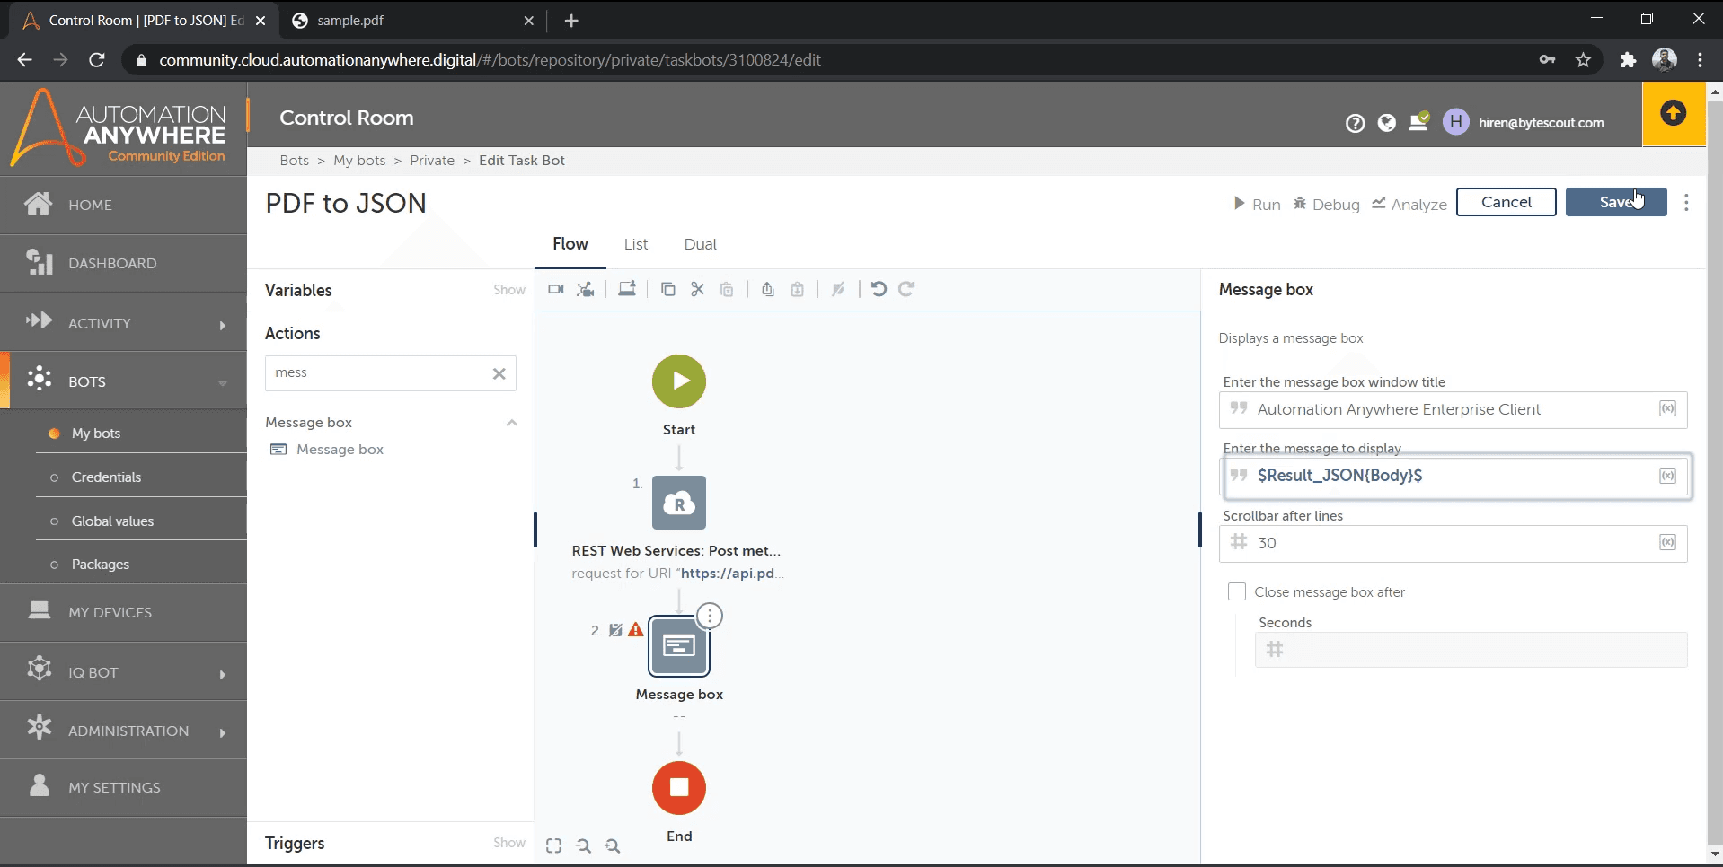Expand the Activity sidebar menu

coord(223,325)
